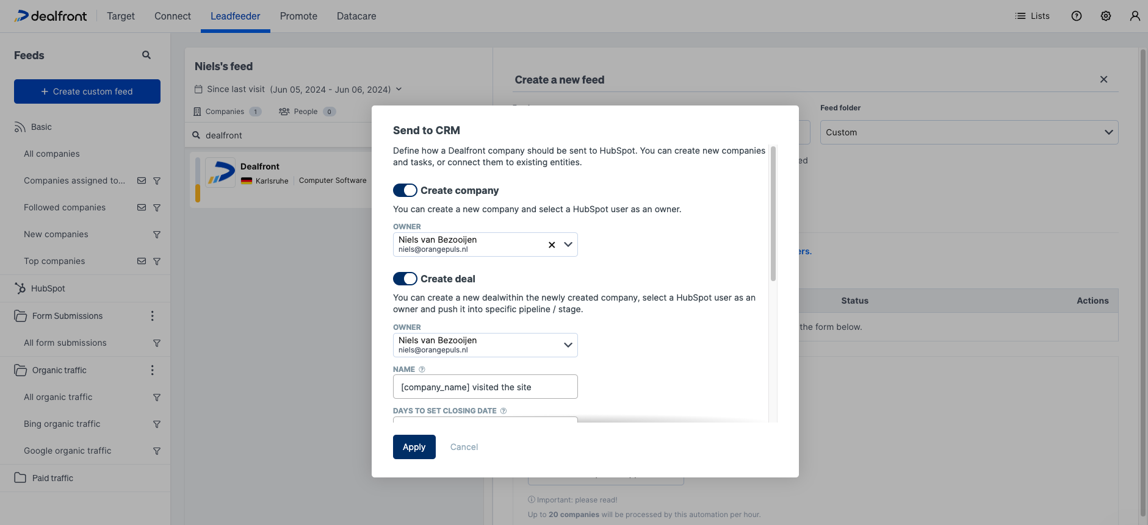
Task: Click the Days to set closing date help icon
Action: click(504, 411)
